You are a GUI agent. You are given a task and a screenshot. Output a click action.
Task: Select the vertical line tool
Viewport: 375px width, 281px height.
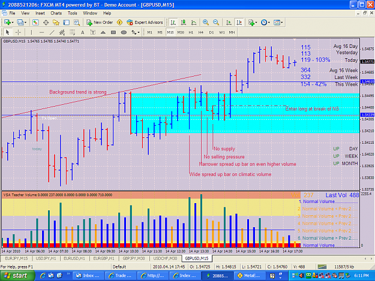coord(31,32)
